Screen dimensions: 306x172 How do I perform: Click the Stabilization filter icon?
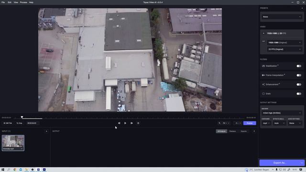click(263, 66)
